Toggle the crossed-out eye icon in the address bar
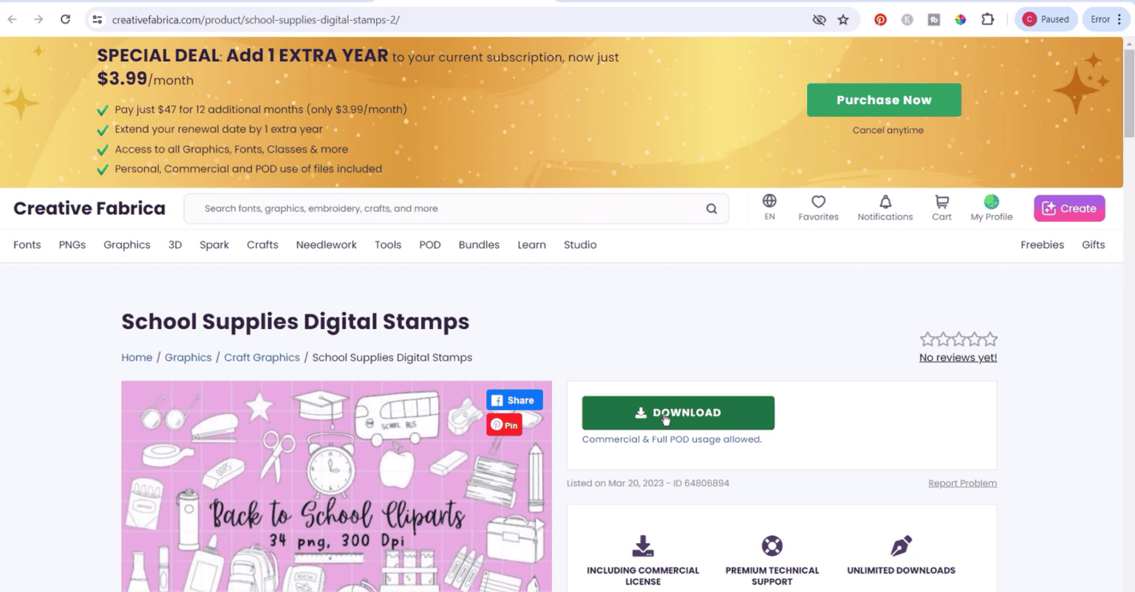The width and height of the screenshot is (1135, 592). [x=819, y=20]
